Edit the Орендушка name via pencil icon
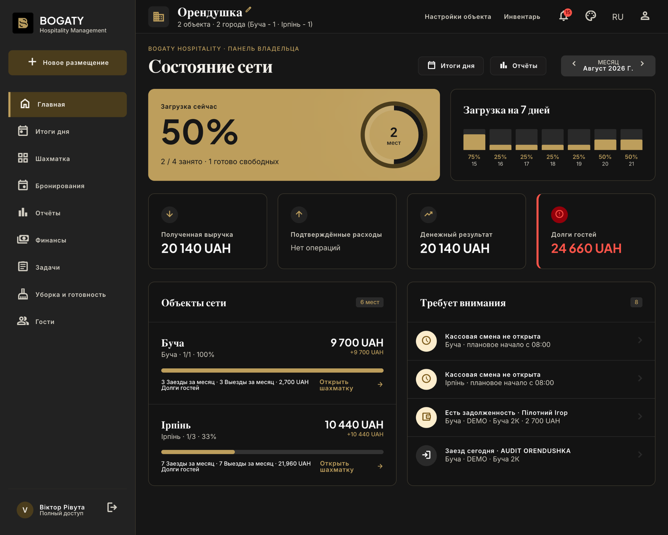668x535 pixels. click(248, 9)
